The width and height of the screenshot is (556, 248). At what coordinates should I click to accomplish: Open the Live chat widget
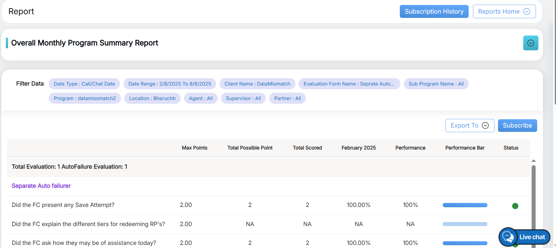click(525, 237)
